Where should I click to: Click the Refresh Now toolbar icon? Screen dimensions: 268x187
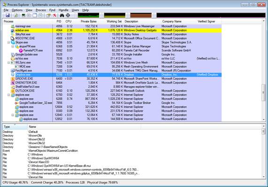pyautogui.click(x=15, y=16)
